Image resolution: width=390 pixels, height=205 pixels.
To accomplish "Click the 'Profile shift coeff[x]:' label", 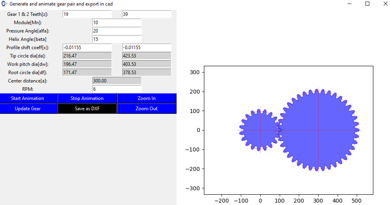I will [28, 48].
